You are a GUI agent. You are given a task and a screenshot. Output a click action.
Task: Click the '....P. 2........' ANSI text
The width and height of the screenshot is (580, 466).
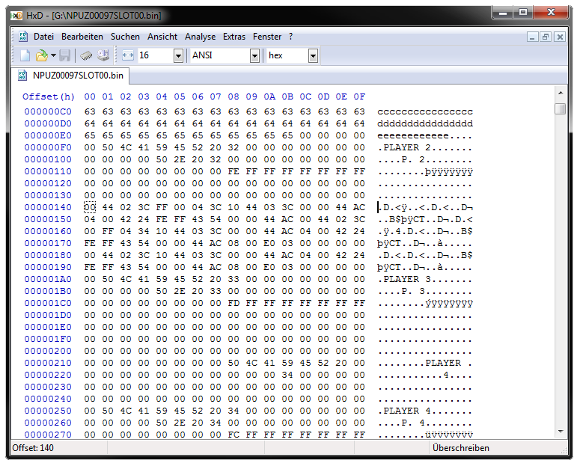pyautogui.click(x=425, y=160)
